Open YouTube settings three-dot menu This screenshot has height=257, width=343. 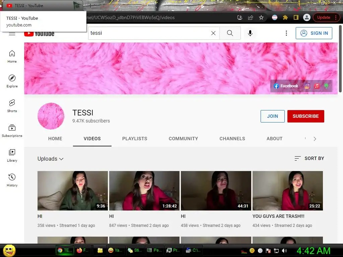[286, 33]
